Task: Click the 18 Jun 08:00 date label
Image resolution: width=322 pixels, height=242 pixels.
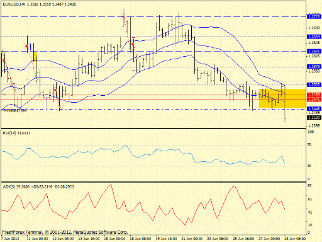Action: point(140,239)
